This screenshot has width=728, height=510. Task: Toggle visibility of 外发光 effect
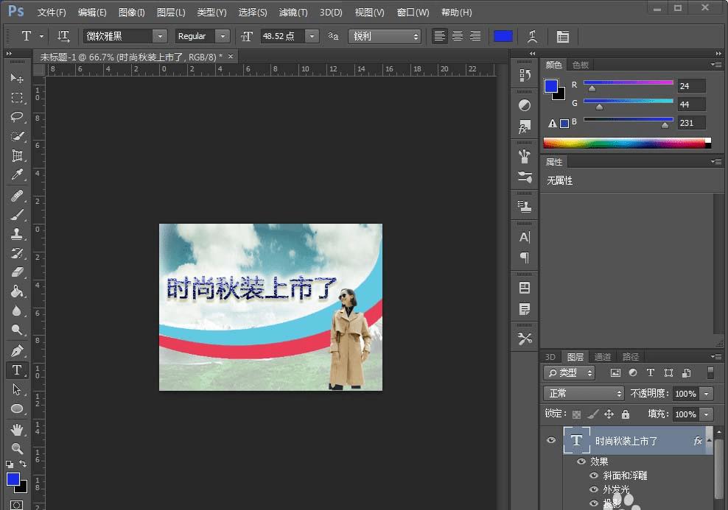(595, 489)
